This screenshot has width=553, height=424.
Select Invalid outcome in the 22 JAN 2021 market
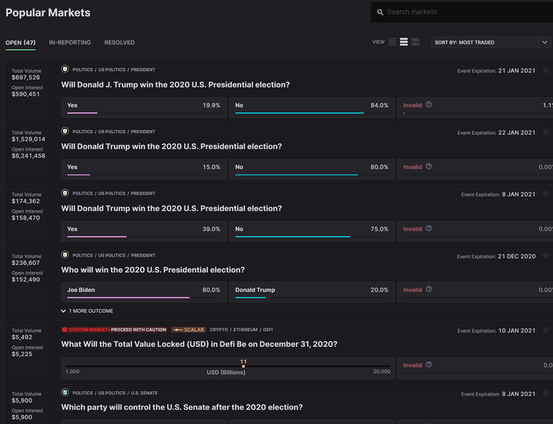tap(475, 169)
